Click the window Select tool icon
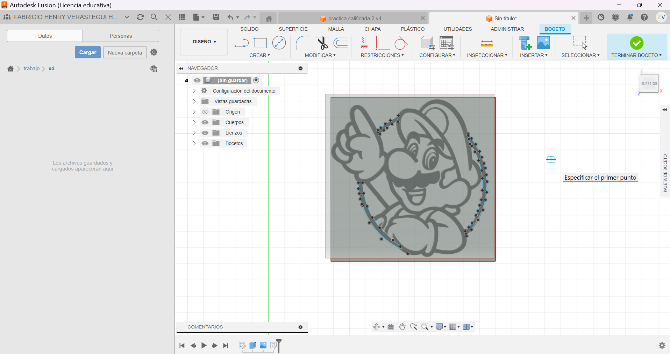The height and width of the screenshot is (354, 670). click(580, 43)
